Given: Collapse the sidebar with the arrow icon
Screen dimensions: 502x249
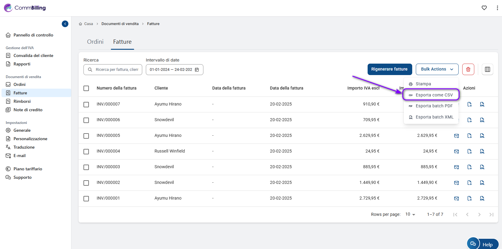Looking at the screenshot, I should pyautogui.click(x=65, y=24).
